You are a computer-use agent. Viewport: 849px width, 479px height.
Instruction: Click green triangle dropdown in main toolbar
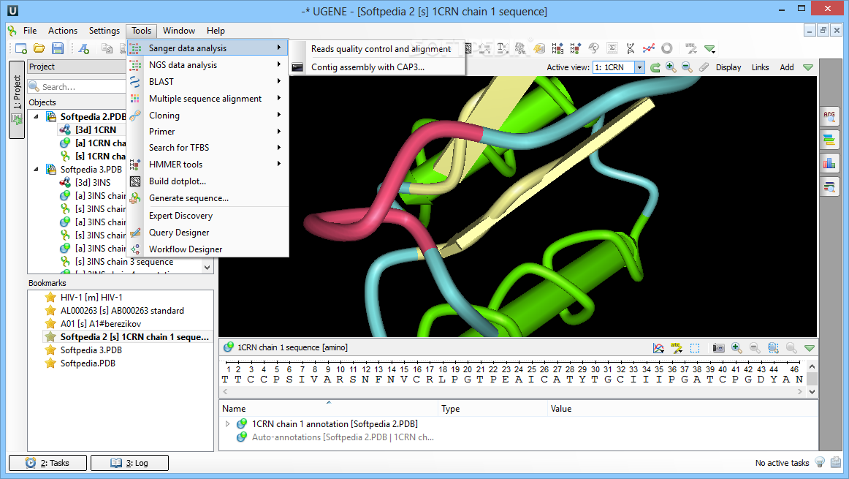(710, 49)
